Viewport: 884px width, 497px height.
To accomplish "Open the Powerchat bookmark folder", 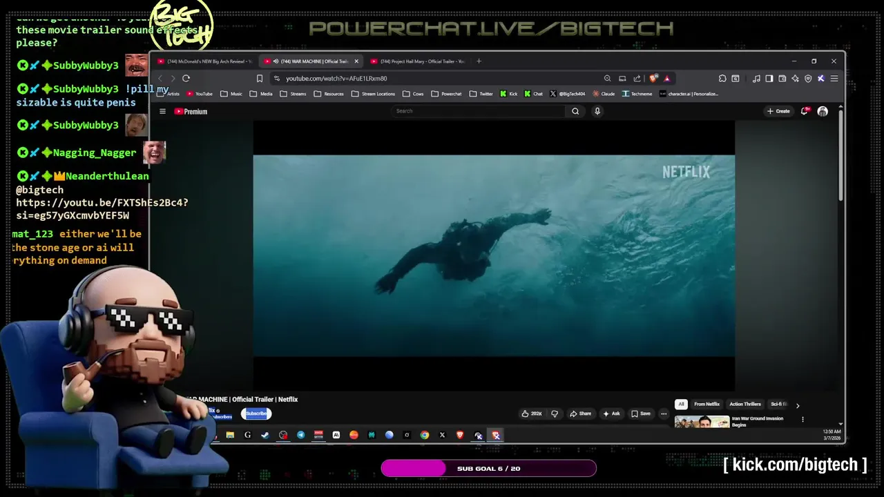I will click(446, 94).
